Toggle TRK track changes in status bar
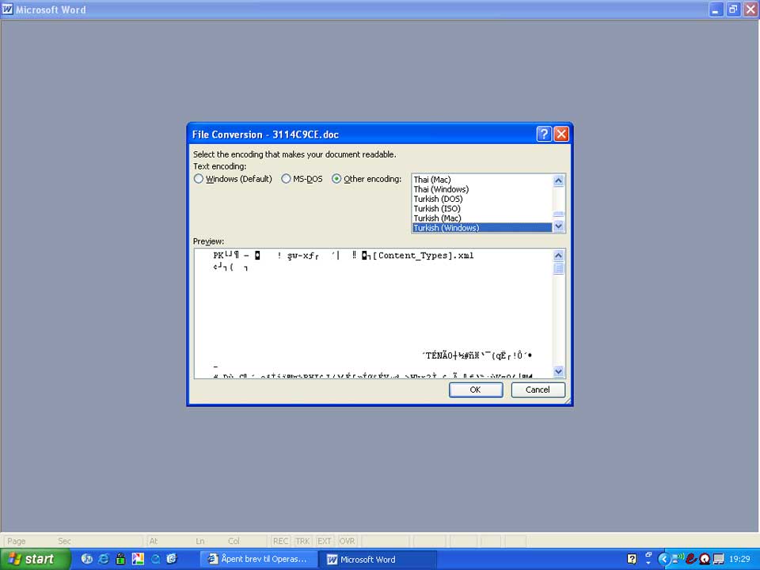This screenshot has height=570, width=760. pos(302,541)
